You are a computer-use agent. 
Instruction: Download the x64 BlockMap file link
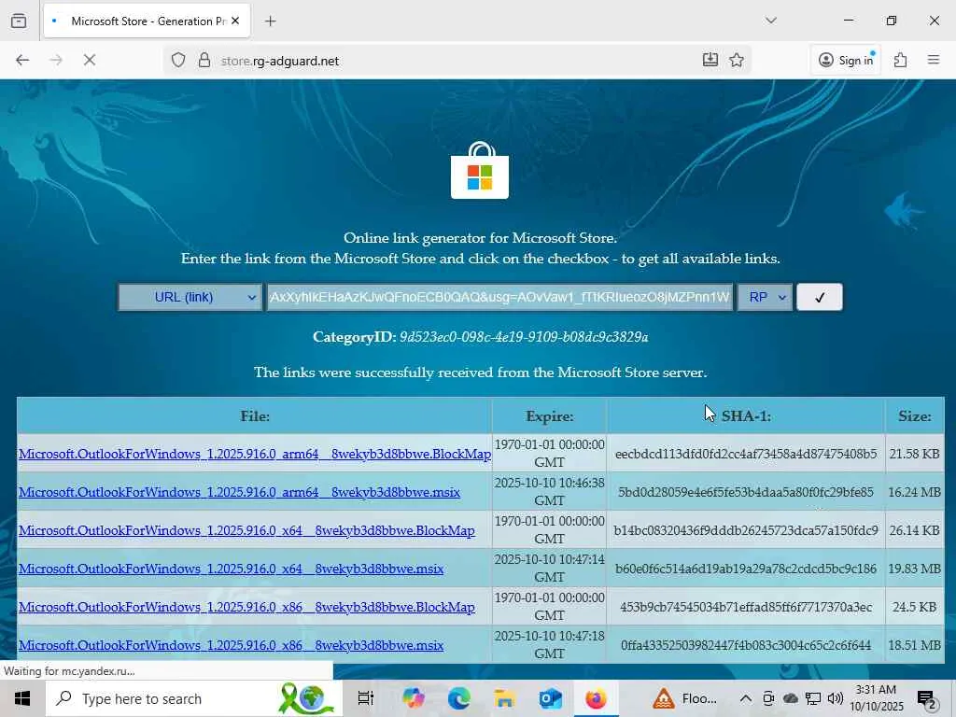pyautogui.click(x=246, y=530)
